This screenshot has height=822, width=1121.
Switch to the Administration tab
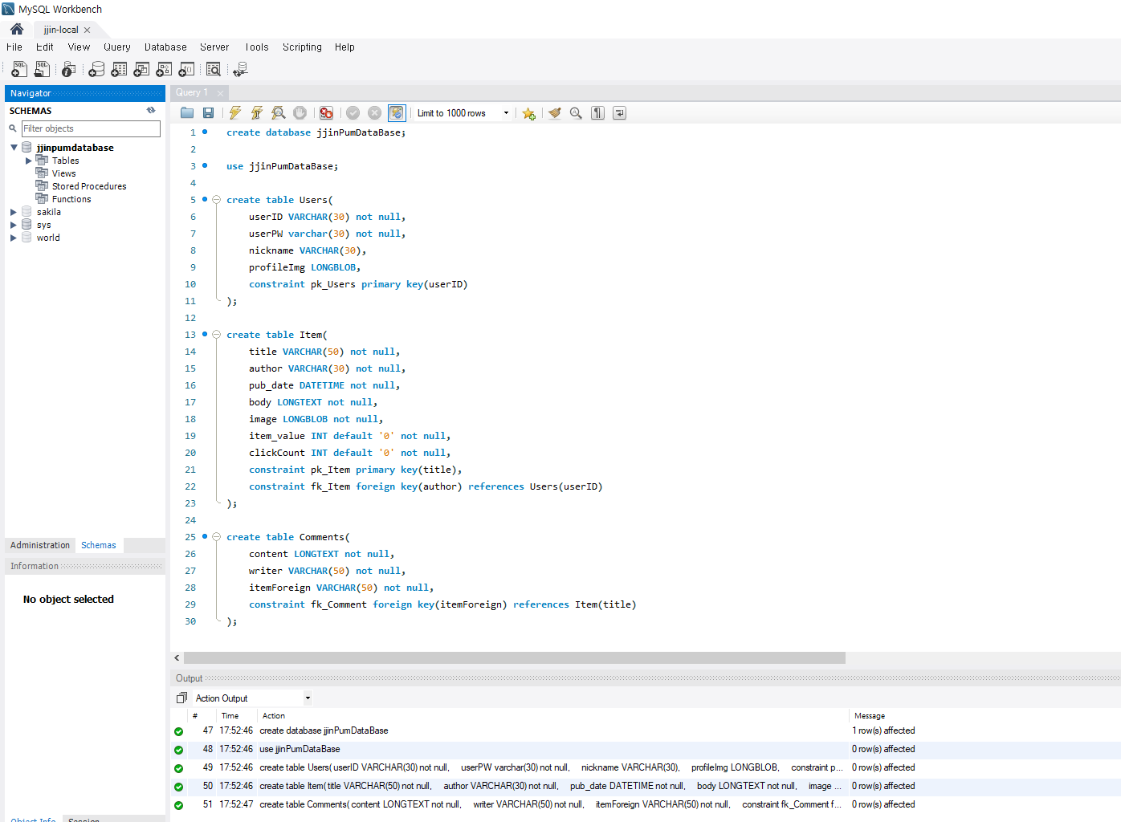[x=40, y=545]
